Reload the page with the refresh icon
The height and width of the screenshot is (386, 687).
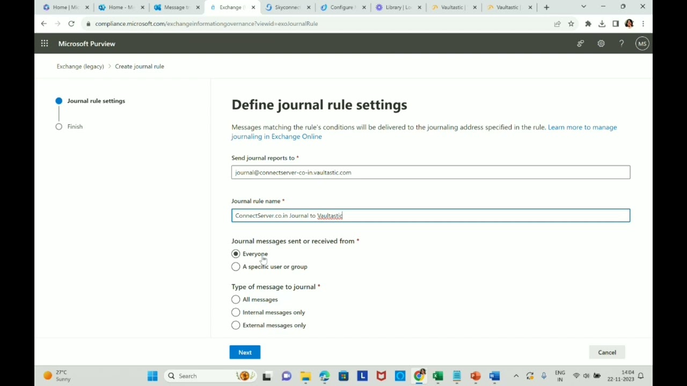coord(71,24)
